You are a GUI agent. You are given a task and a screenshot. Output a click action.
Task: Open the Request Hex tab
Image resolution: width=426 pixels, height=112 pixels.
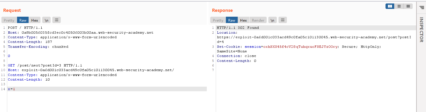tap(35, 20)
